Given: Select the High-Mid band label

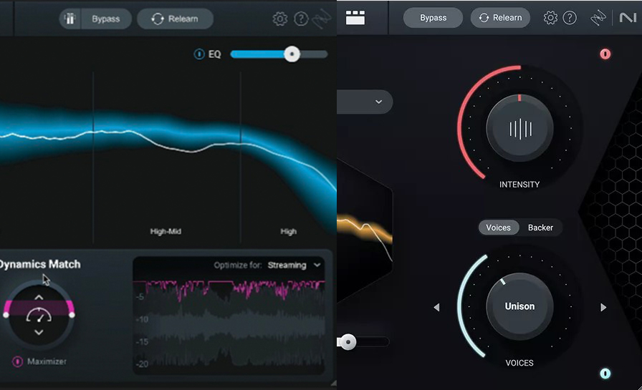Looking at the screenshot, I should click(x=166, y=231).
